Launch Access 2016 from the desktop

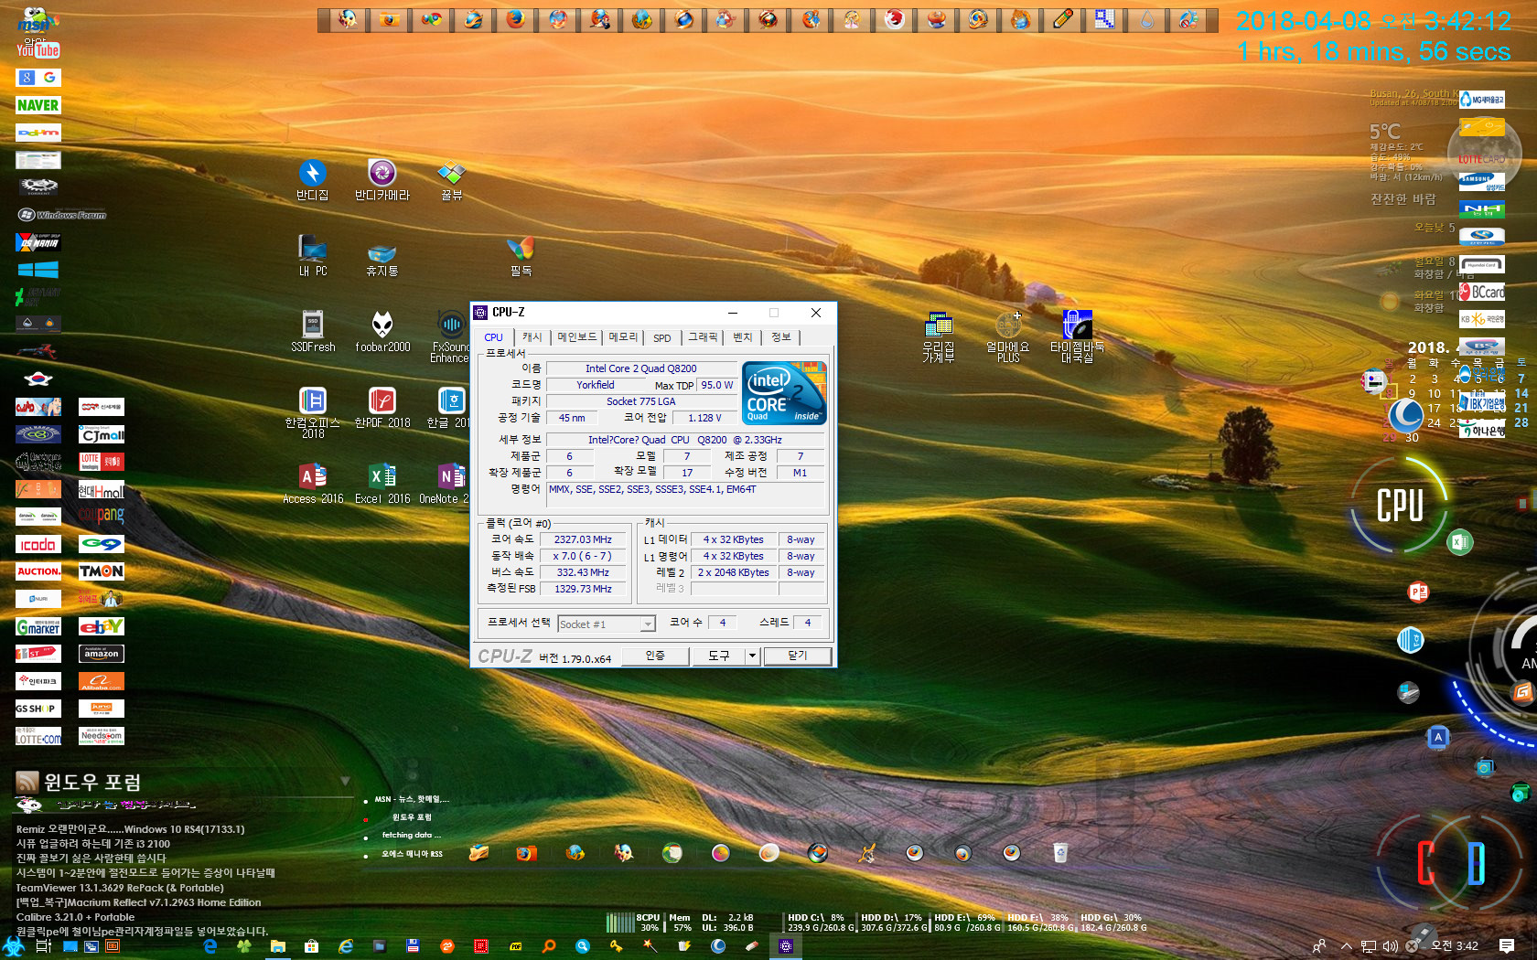[x=313, y=484]
